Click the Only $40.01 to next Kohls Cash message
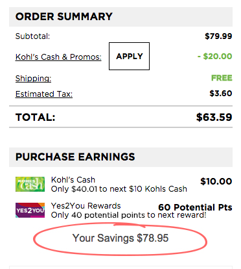Viewport: 241px width, 269px height. (119, 189)
